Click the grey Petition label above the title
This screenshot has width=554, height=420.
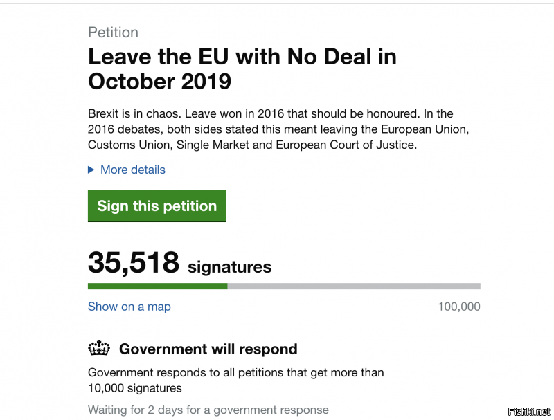pyautogui.click(x=113, y=33)
